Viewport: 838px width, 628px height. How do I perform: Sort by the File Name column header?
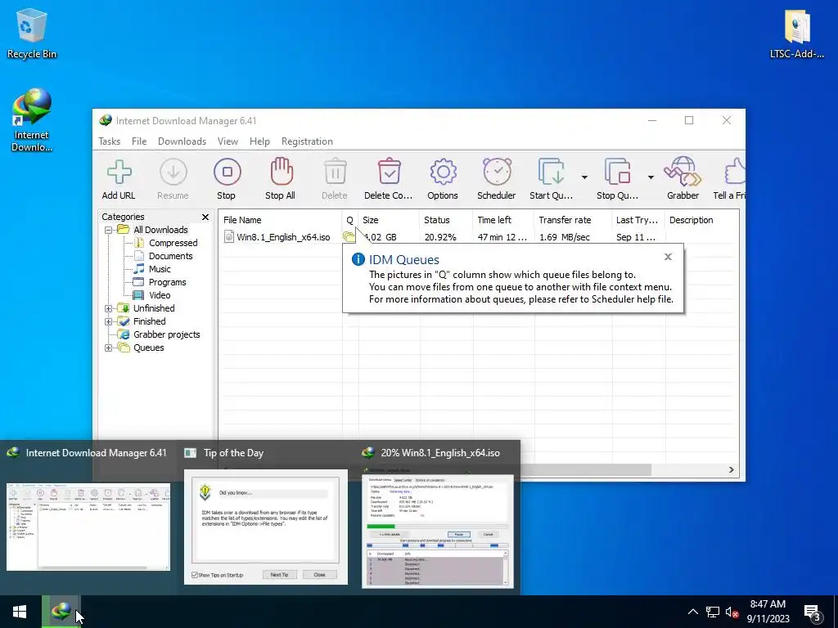(x=280, y=220)
